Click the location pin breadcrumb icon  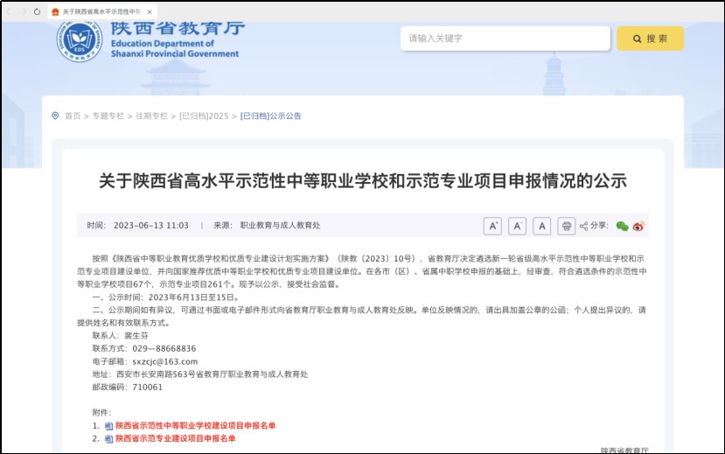55,115
